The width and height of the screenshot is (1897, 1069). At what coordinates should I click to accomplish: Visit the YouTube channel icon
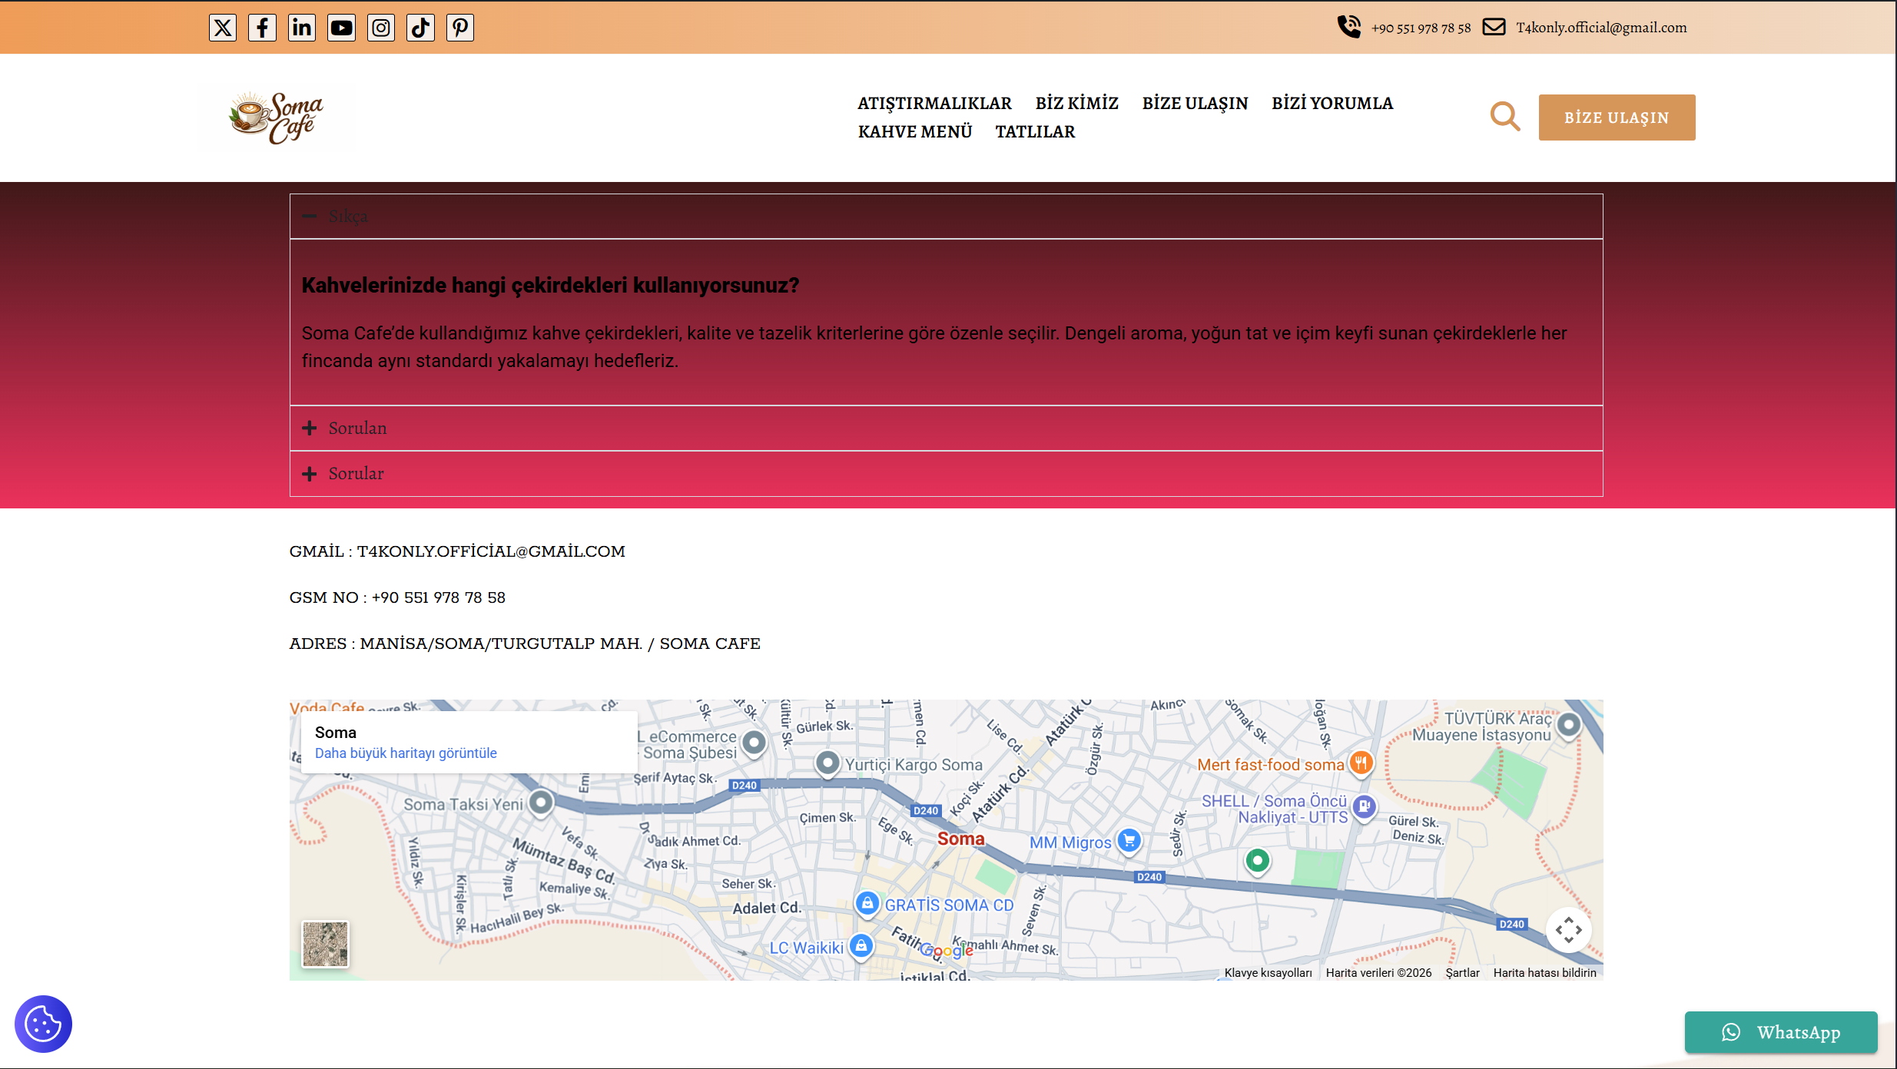341,28
